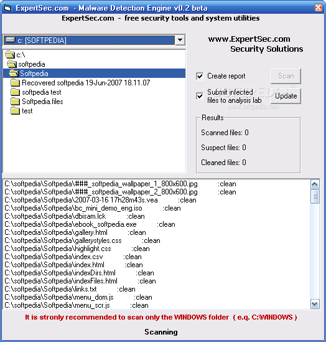Viewport: 326px width, 342px height.
Task: Select the softpedia test folder
Action: pos(42,92)
